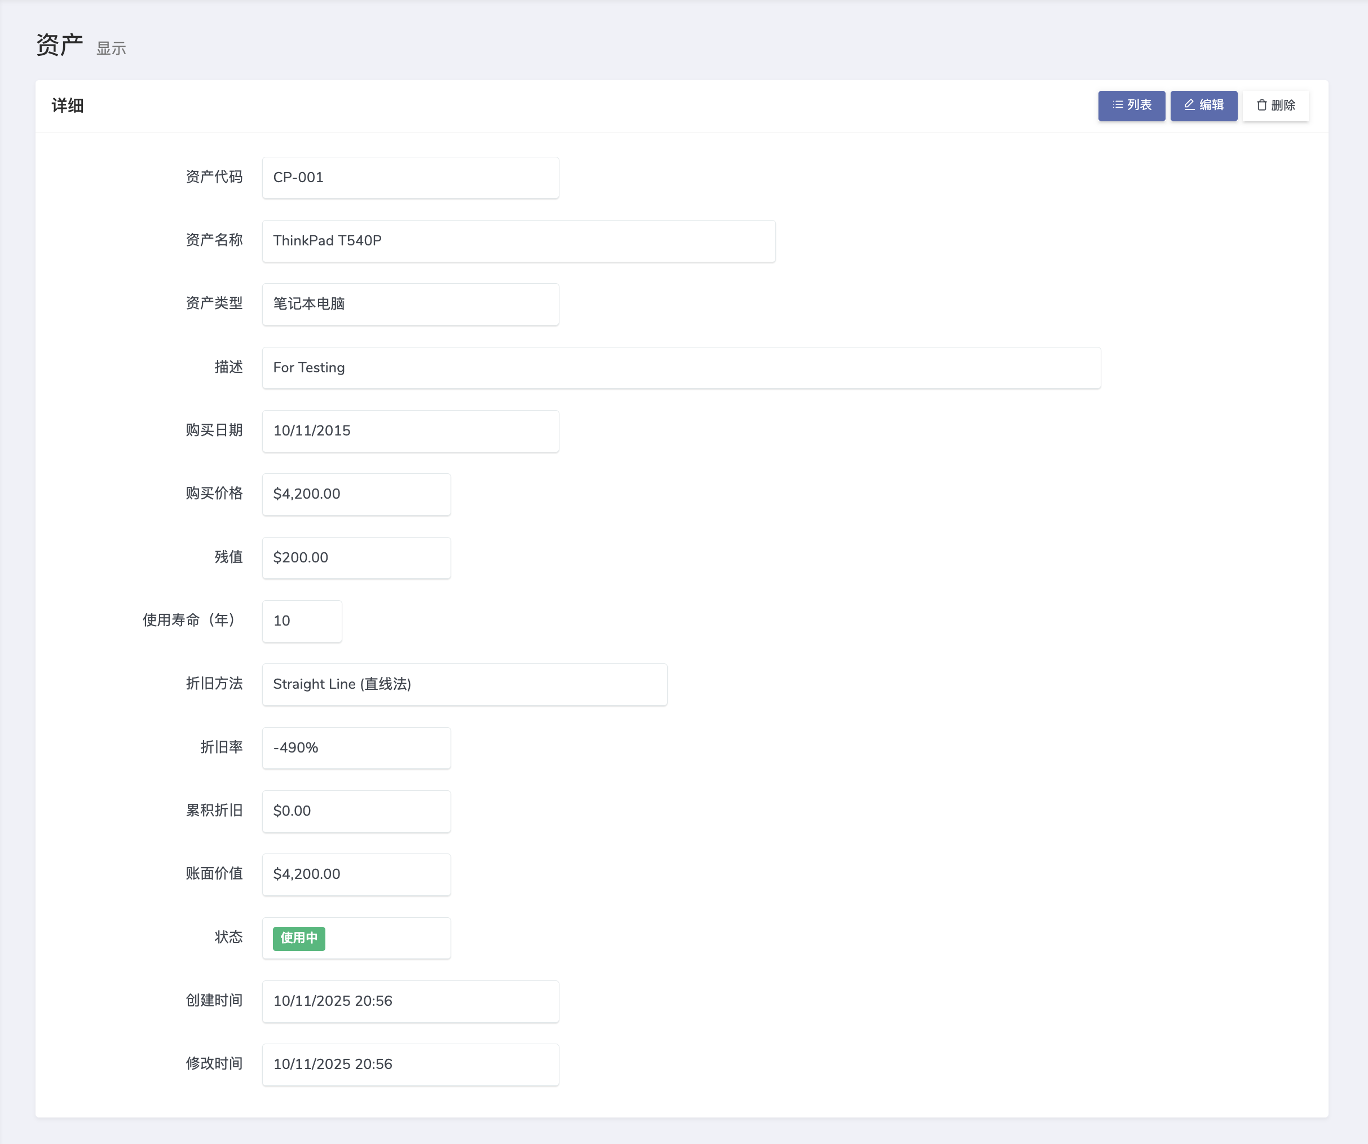Image resolution: width=1368 pixels, height=1144 pixels.
Task: Click the pencil icon on 编辑 button
Action: [x=1189, y=105]
